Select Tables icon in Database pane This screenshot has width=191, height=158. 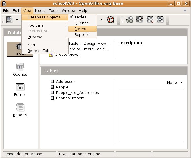pyautogui.click(x=20, y=49)
